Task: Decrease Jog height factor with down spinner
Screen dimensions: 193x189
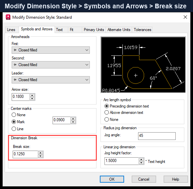Action: [x=141, y=163]
